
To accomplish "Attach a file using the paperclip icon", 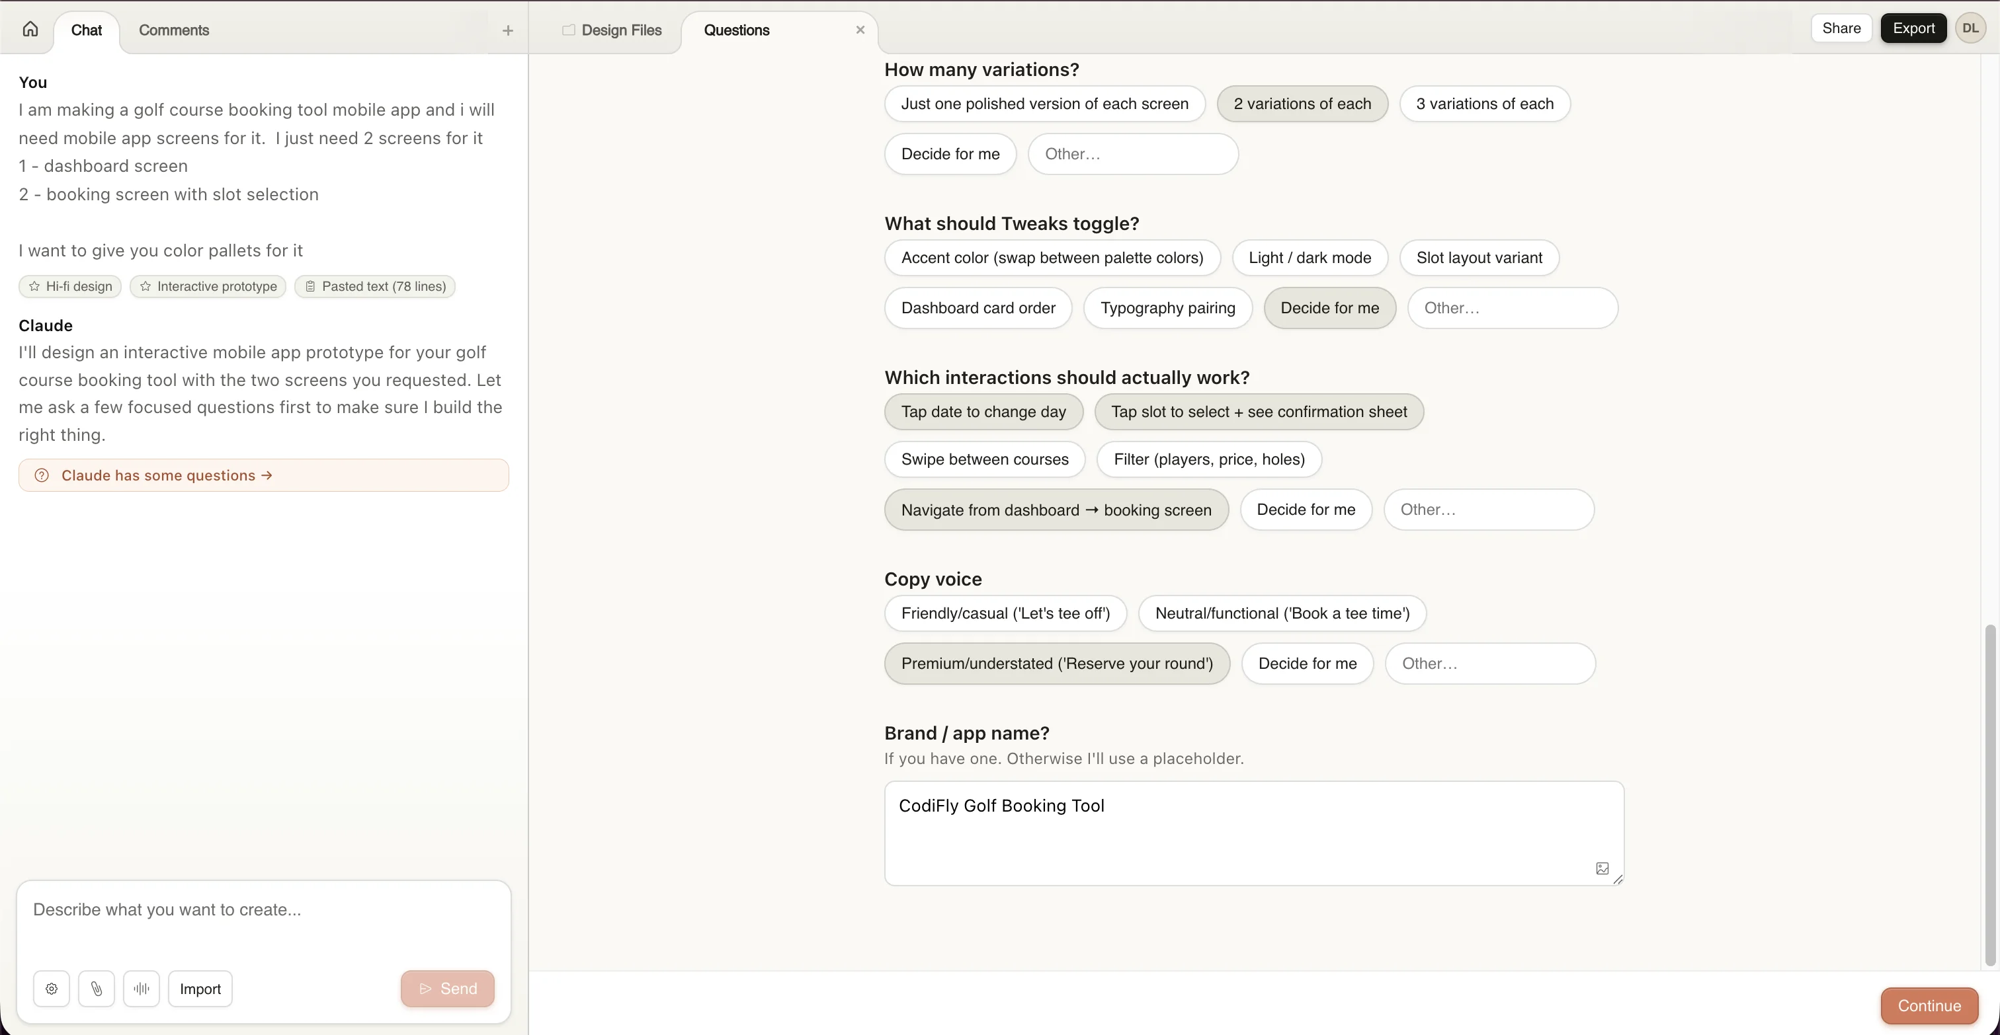I will pyautogui.click(x=97, y=989).
